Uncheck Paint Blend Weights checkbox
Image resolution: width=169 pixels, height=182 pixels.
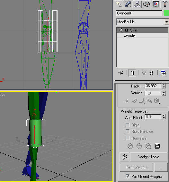(x=128, y=176)
